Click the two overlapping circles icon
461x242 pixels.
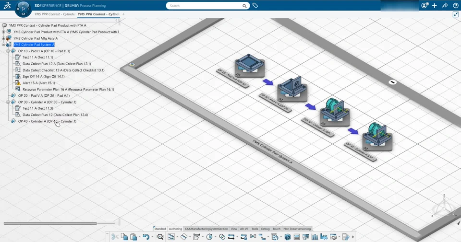coord(222,237)
